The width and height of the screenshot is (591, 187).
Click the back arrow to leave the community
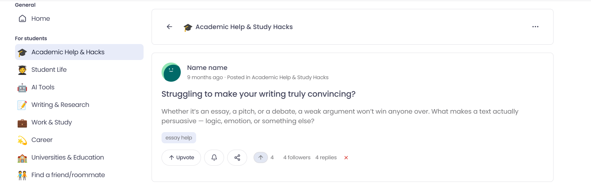[169, 27]
